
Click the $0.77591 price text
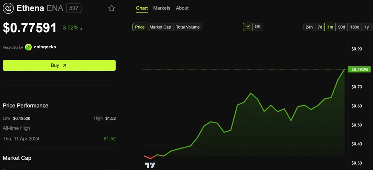(30, 28)
